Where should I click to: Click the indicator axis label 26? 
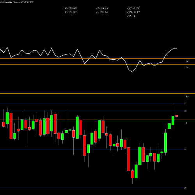(x=187, y=62)
